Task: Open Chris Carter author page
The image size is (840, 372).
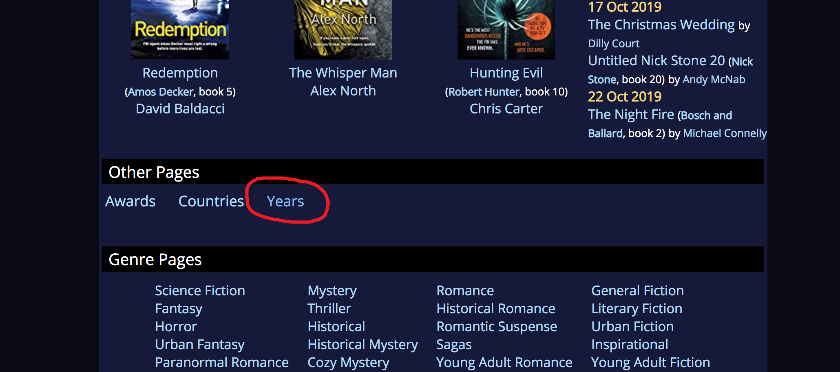Action: click(506, 108)
